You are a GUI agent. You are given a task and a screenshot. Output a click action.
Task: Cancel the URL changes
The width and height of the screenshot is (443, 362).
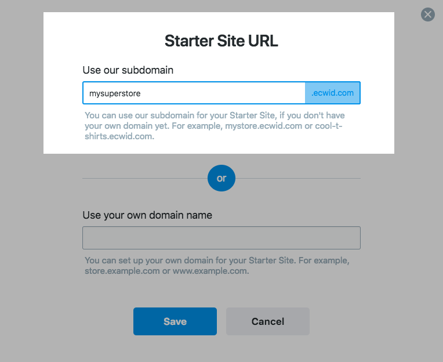(268, 321)
